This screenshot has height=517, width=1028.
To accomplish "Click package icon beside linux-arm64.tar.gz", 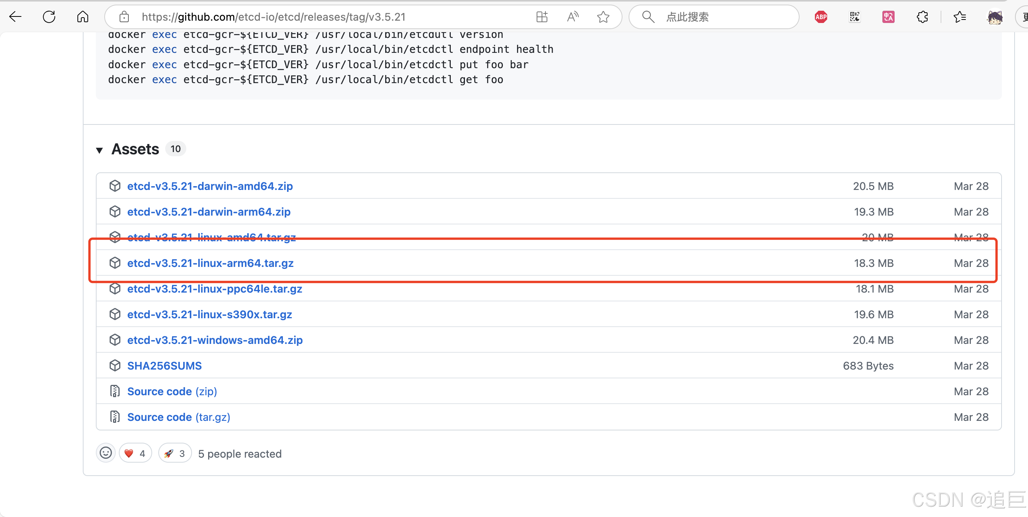I will tap(115, 263).
